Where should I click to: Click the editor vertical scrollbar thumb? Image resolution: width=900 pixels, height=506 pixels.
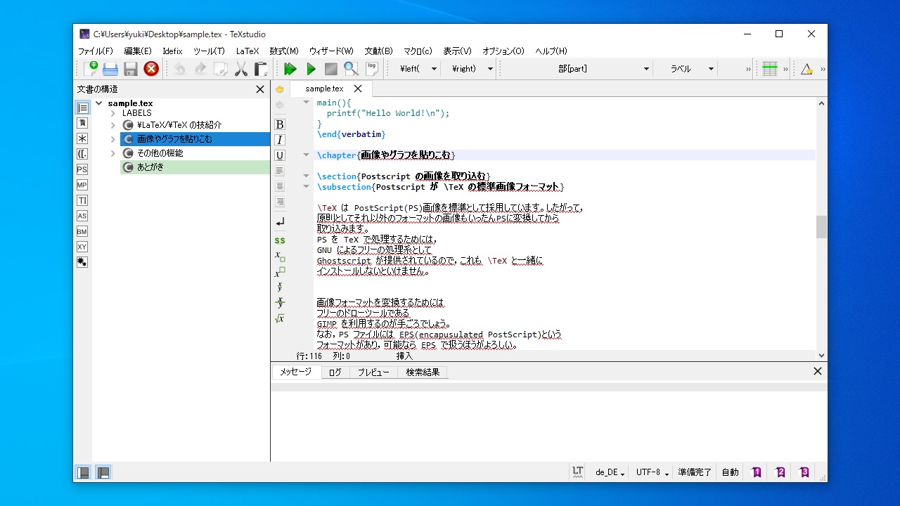[x=821, y=227]
